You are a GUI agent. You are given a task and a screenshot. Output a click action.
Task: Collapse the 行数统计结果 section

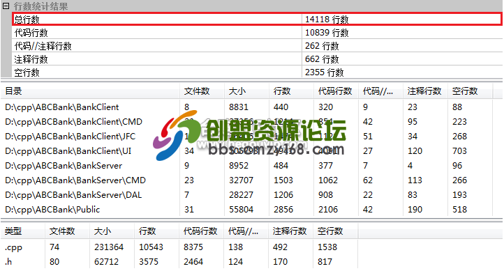coord(6,6)
